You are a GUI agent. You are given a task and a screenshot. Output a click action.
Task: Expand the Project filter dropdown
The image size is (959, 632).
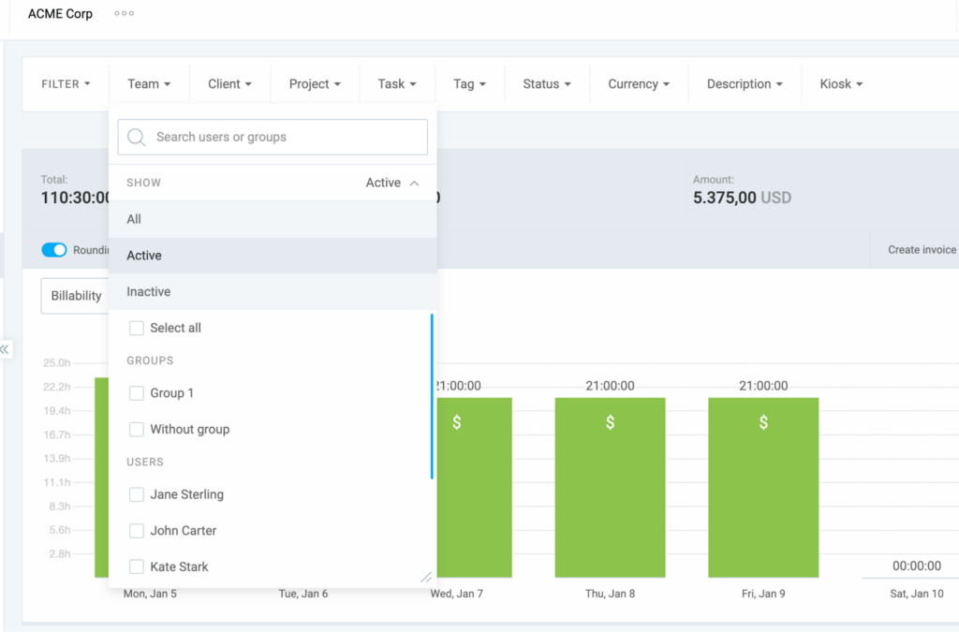(314, 84)
